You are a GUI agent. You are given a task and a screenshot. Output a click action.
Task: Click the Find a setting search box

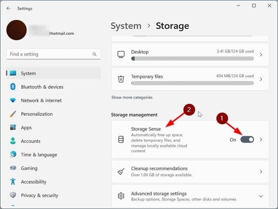[54, 54]
